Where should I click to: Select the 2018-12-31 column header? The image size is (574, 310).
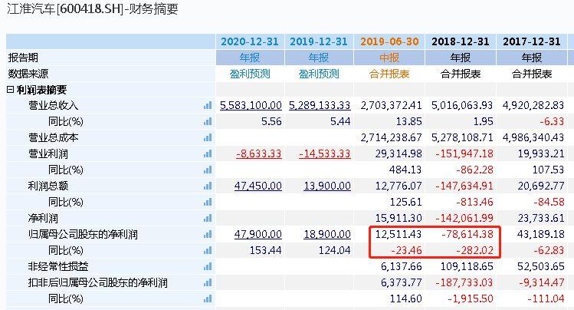pyautogui.click(x=460, y=41)
